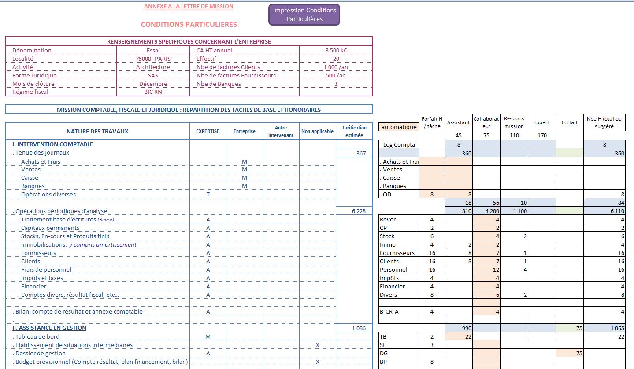The height and width of the screenshot is (369, 634).
Task: Click the '1 000 /an' client invoices value
Action: (336, 67)
